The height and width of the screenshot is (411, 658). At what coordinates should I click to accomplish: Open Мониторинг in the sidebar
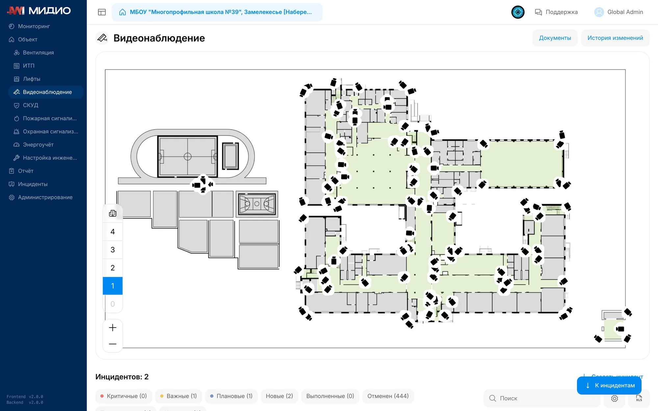(34, 26)
